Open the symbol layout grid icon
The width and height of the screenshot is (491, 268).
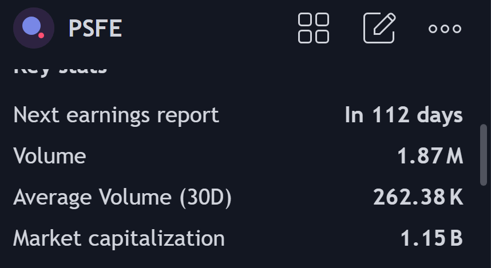click(314, 28)
